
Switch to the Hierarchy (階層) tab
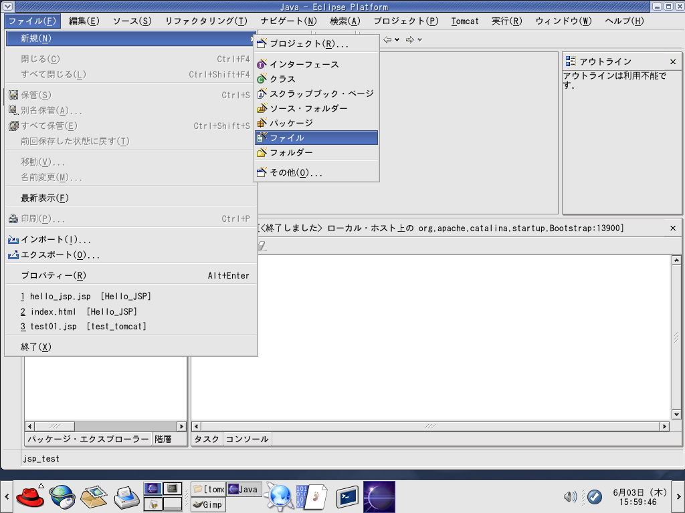163,439
